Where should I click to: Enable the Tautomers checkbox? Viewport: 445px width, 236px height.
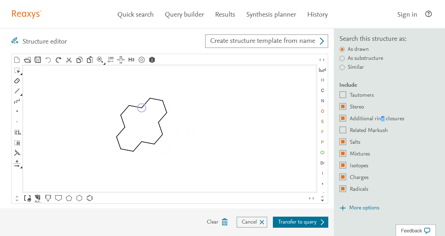coord(343,95)
